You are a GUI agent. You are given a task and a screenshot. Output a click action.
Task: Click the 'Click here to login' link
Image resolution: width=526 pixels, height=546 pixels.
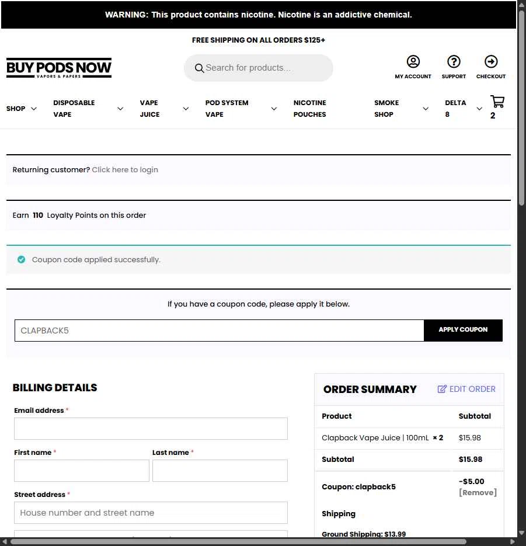pyautogui.click(x=125, y=170)
